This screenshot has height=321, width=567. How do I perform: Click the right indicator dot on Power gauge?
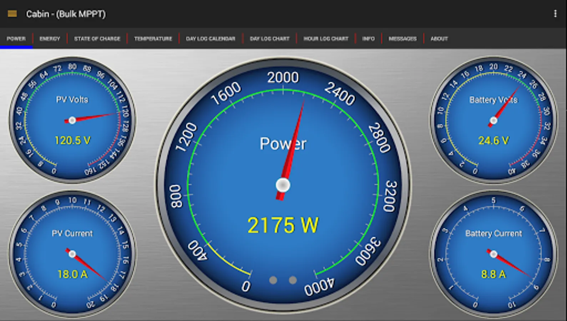(293, 280)
